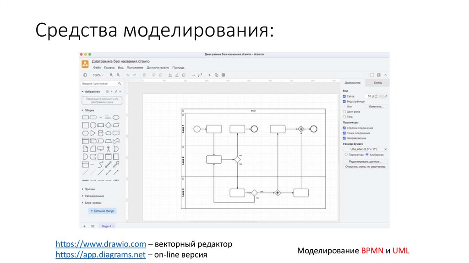Select the cylinder shape in General palette
Image resolution: width=469 pixels, height=263 pixels.
(x=101, y=133)
